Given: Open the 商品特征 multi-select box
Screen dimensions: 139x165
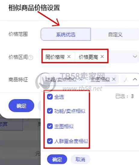Looking at the screenshot, I should [90, 79].
